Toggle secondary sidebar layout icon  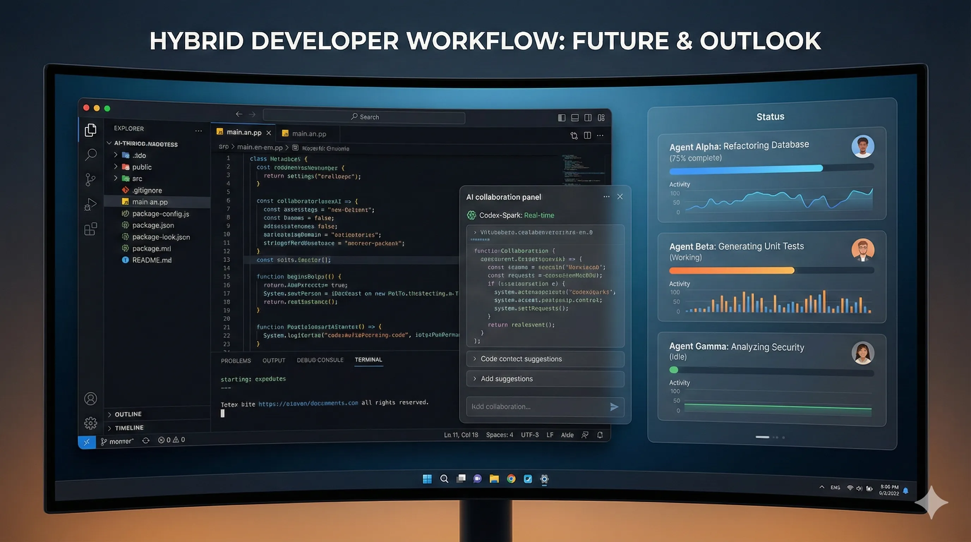click(588, 118)
